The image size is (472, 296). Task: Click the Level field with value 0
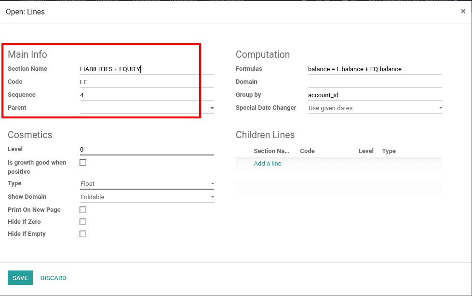pos(147,150)
